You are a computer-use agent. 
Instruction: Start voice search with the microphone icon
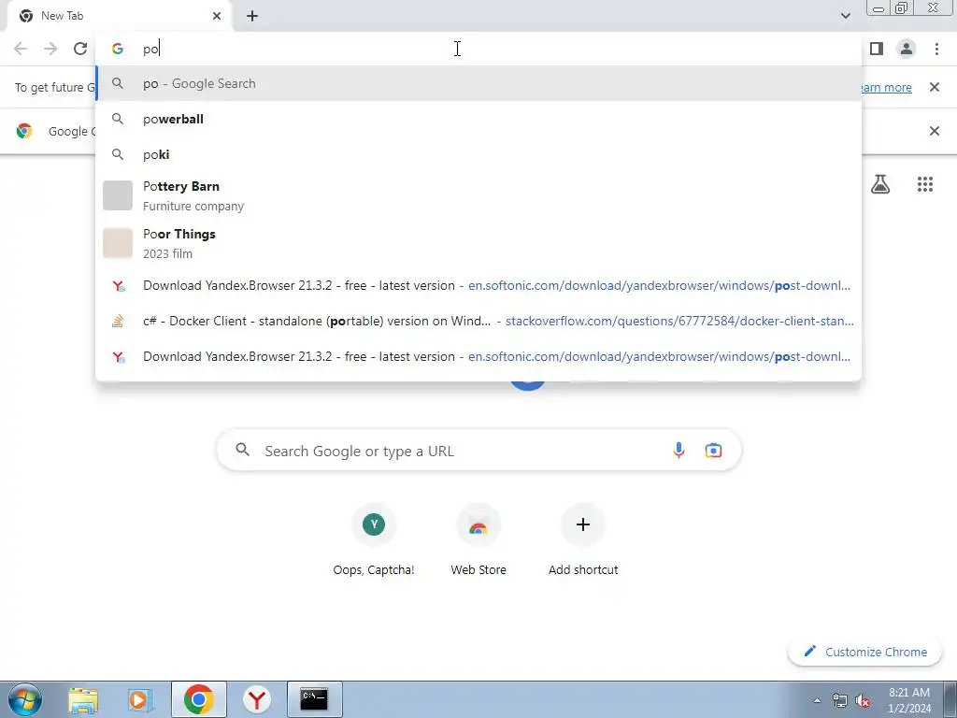pyautogui.click(x=678, y=451)
